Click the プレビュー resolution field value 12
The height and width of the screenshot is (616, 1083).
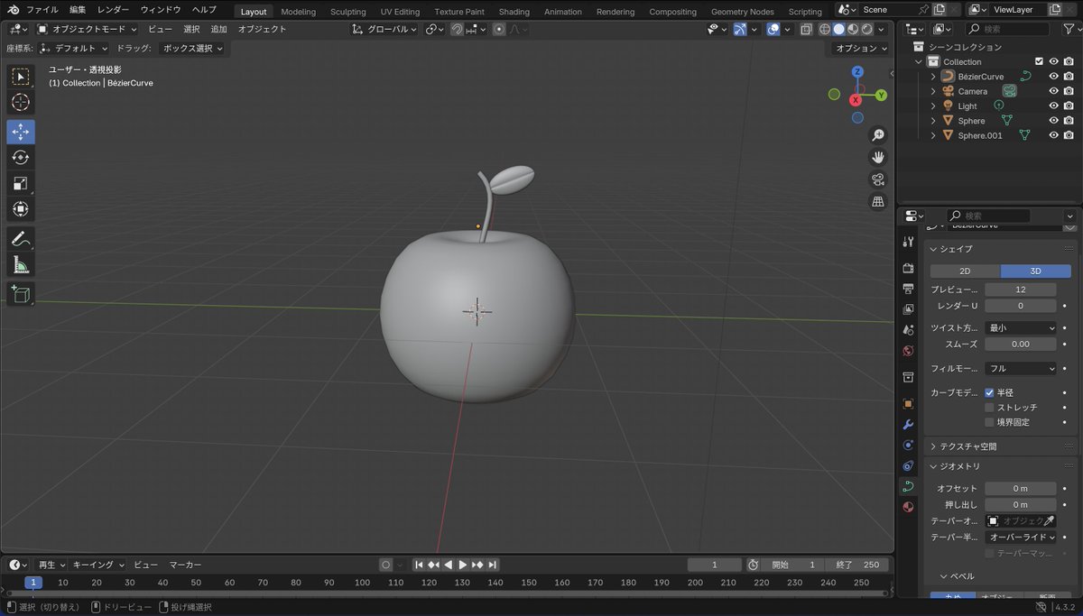1020,290
